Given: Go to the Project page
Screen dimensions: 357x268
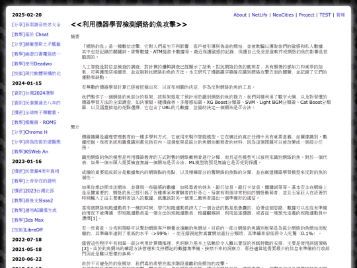Looking at the screenshot, I should tap(307, 15).
